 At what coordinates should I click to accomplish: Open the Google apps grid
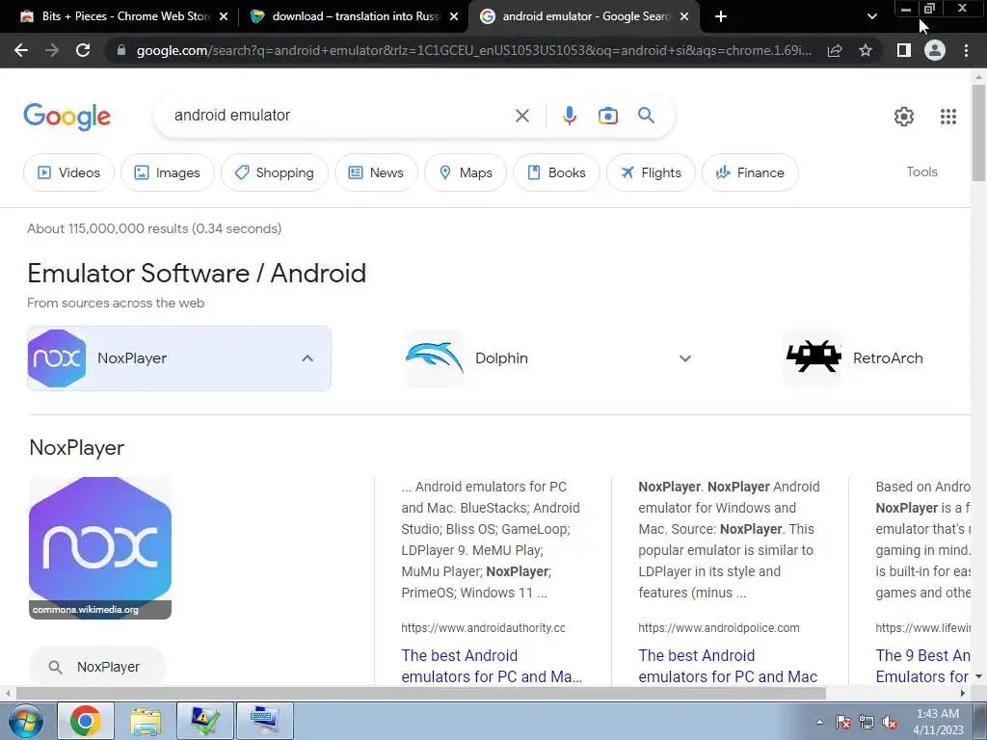(948, 117)
